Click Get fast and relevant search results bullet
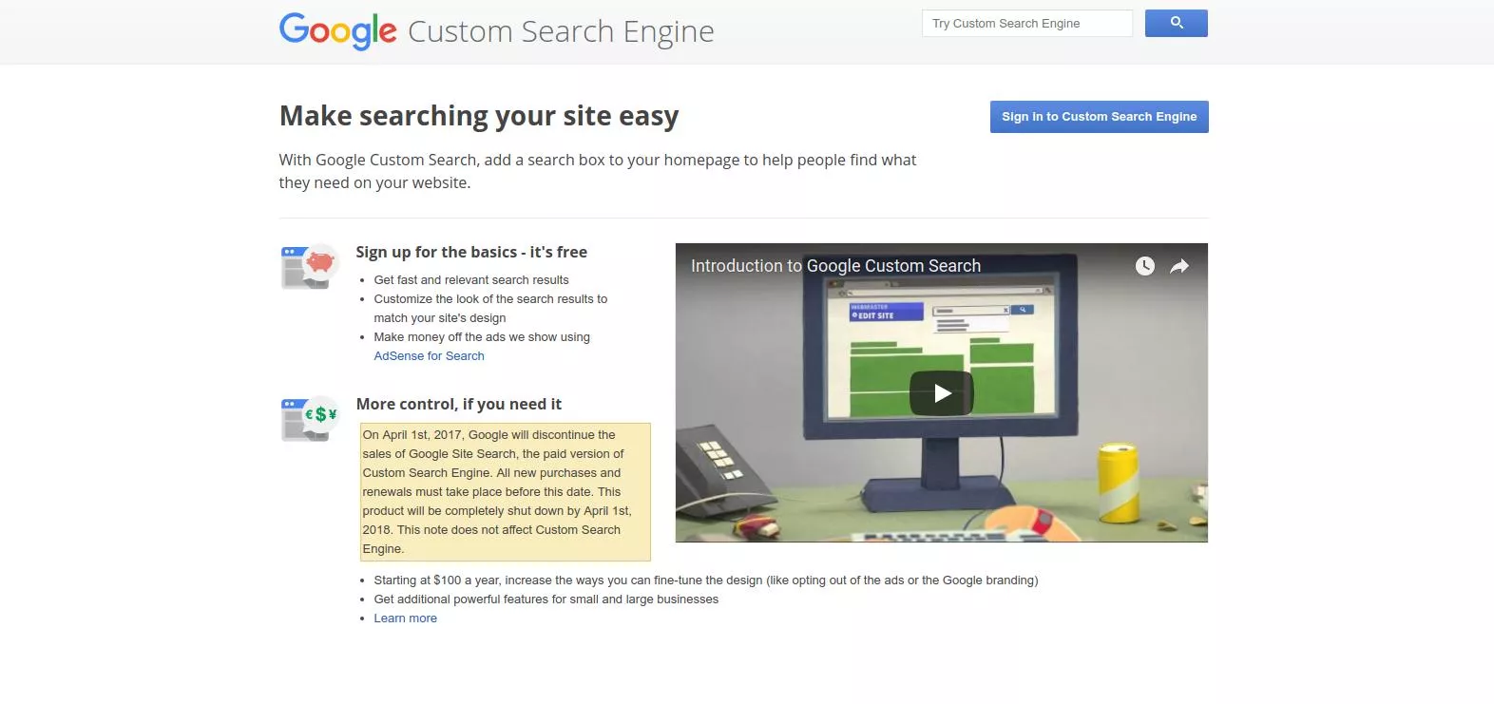Screen dimensions: 1494x704 [x=471, y=280]
